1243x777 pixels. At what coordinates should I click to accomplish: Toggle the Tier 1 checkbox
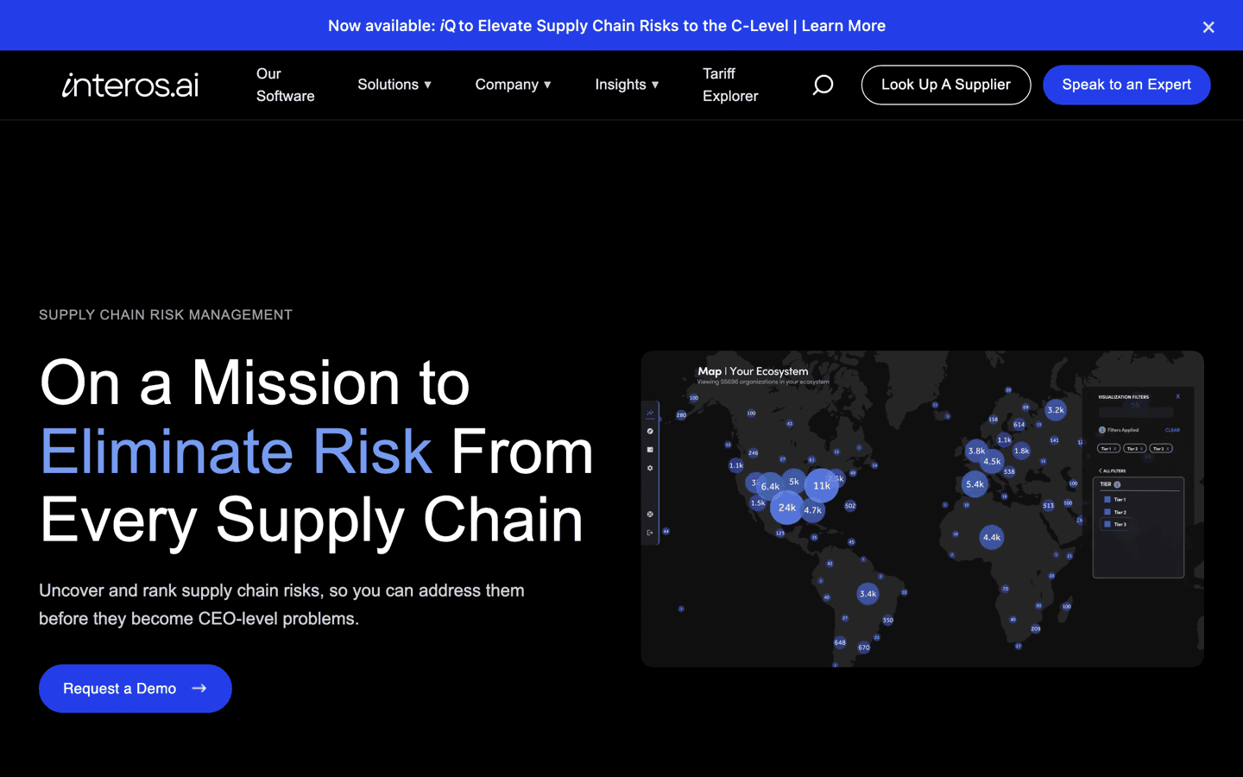coord(1107,499)
